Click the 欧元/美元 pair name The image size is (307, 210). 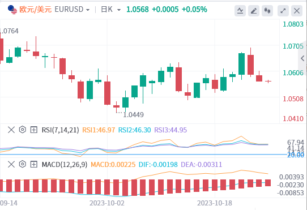click(36, 10)
